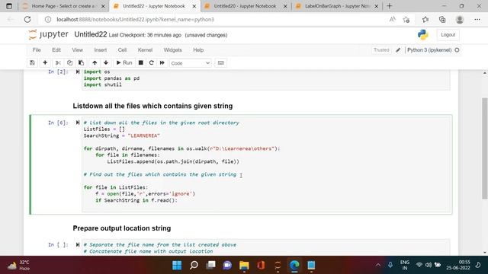Click inside the In [6] code cell
488x274 pixels.
click(266, 164)
